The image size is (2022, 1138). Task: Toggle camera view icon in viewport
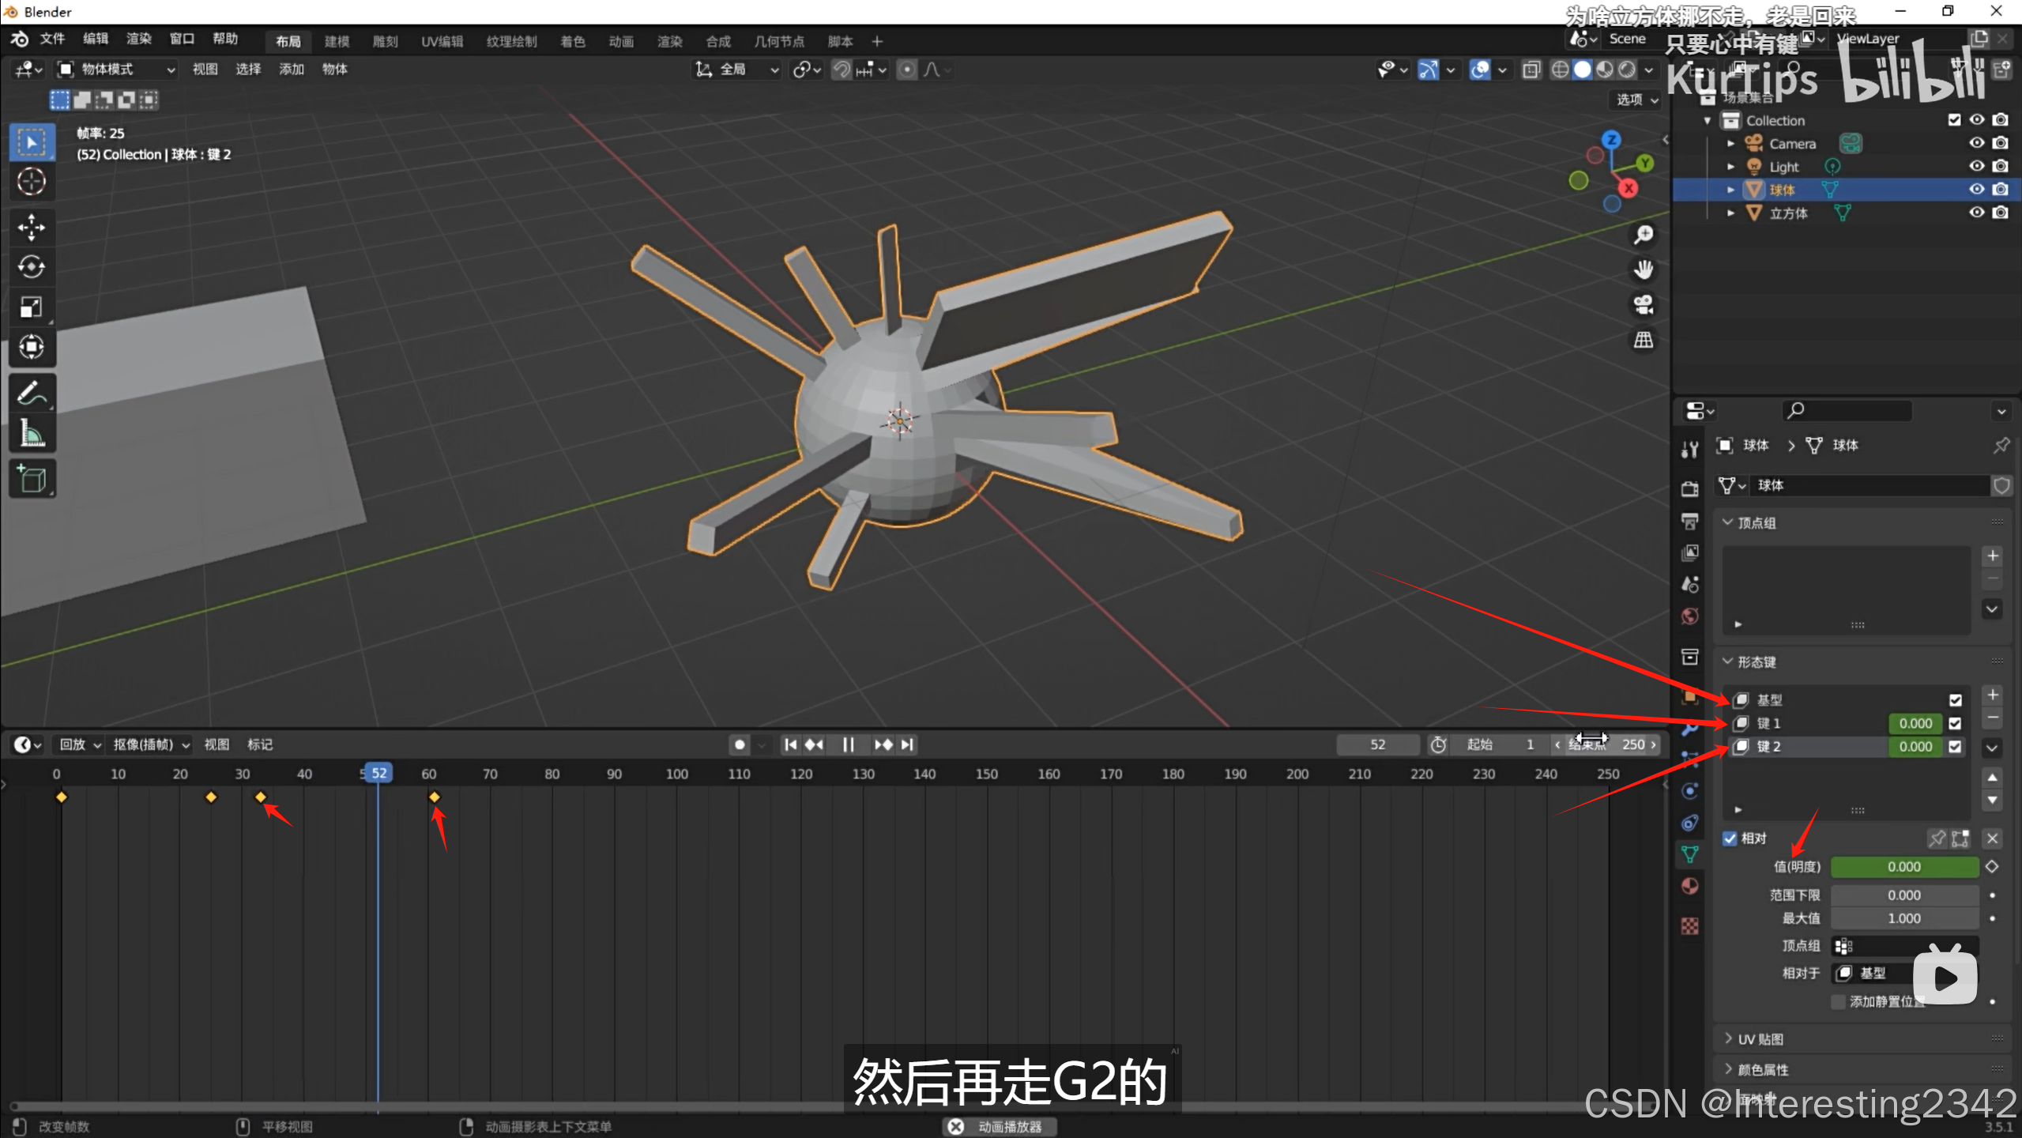[x=1644, y=305]
